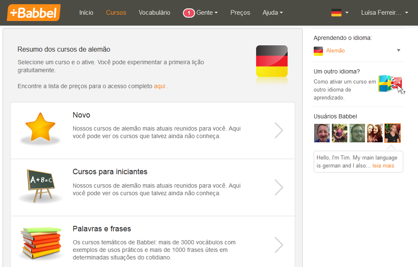Viewport: 418px width, 267px height.
Task: Open the first Babbel user photo, older man
Action: [322, 133]
